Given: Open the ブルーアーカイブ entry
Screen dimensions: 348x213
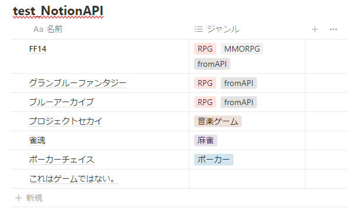Looking at the screenshot, I should 62,102.
